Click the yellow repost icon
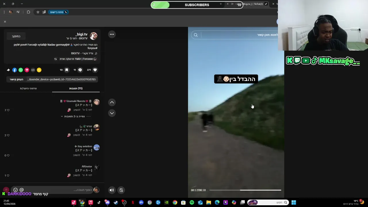 click(x=39, y=70)
